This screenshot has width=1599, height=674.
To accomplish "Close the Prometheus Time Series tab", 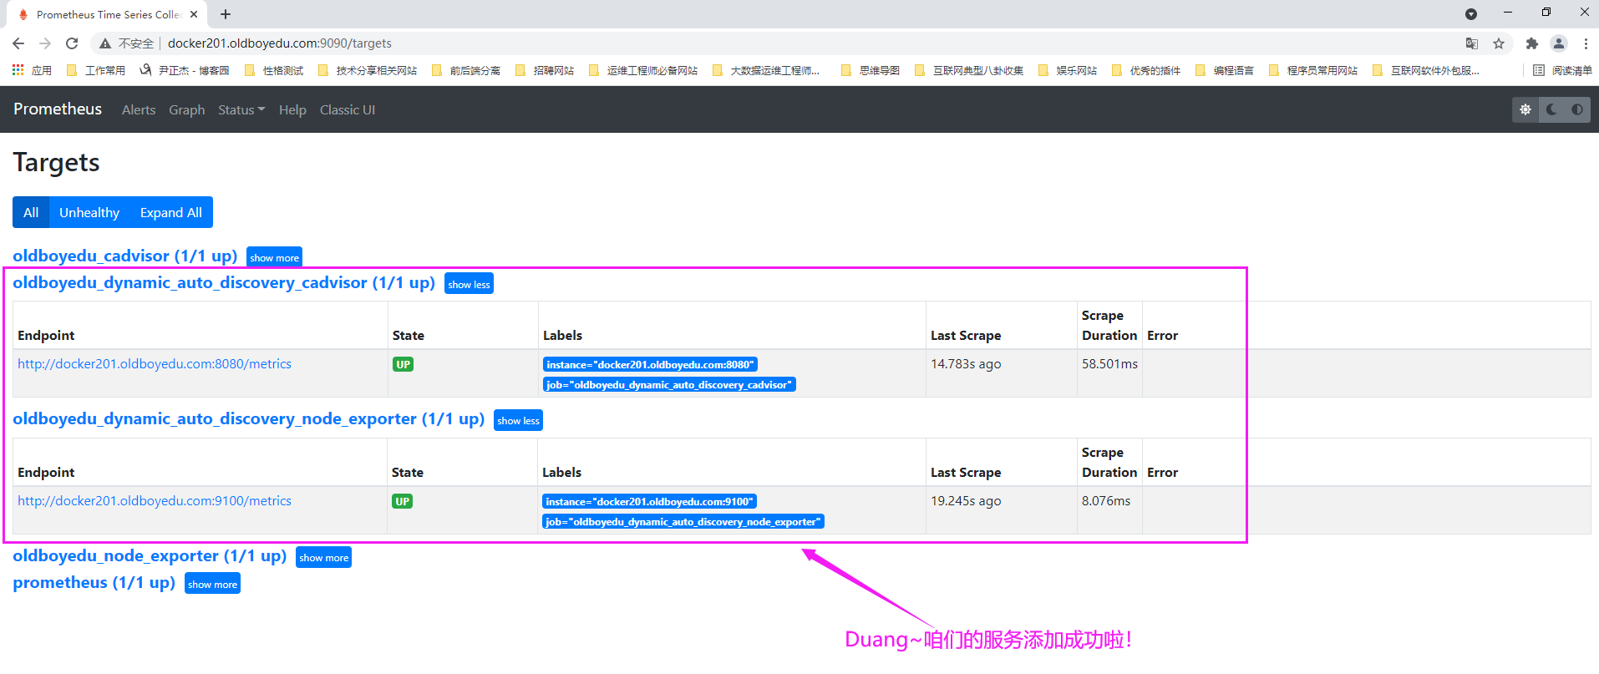I will [x=194, y=14].
